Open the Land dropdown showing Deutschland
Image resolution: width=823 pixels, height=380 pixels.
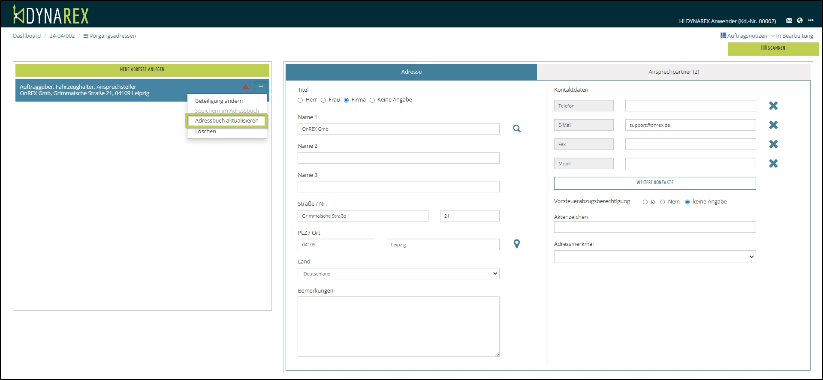coord(398,274)
